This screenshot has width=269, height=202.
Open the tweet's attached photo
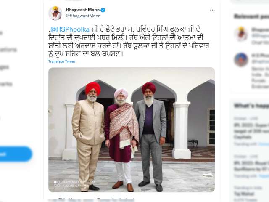132,130
